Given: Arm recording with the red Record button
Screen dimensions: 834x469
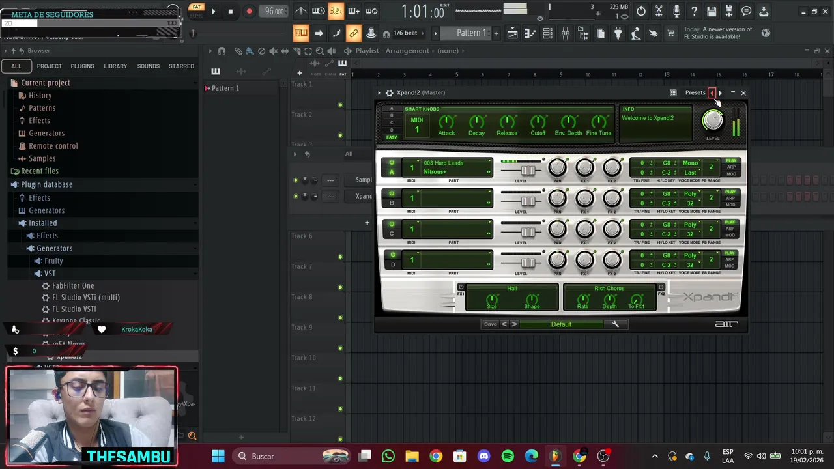Looking at the screenshot, I should coord(249,11).
